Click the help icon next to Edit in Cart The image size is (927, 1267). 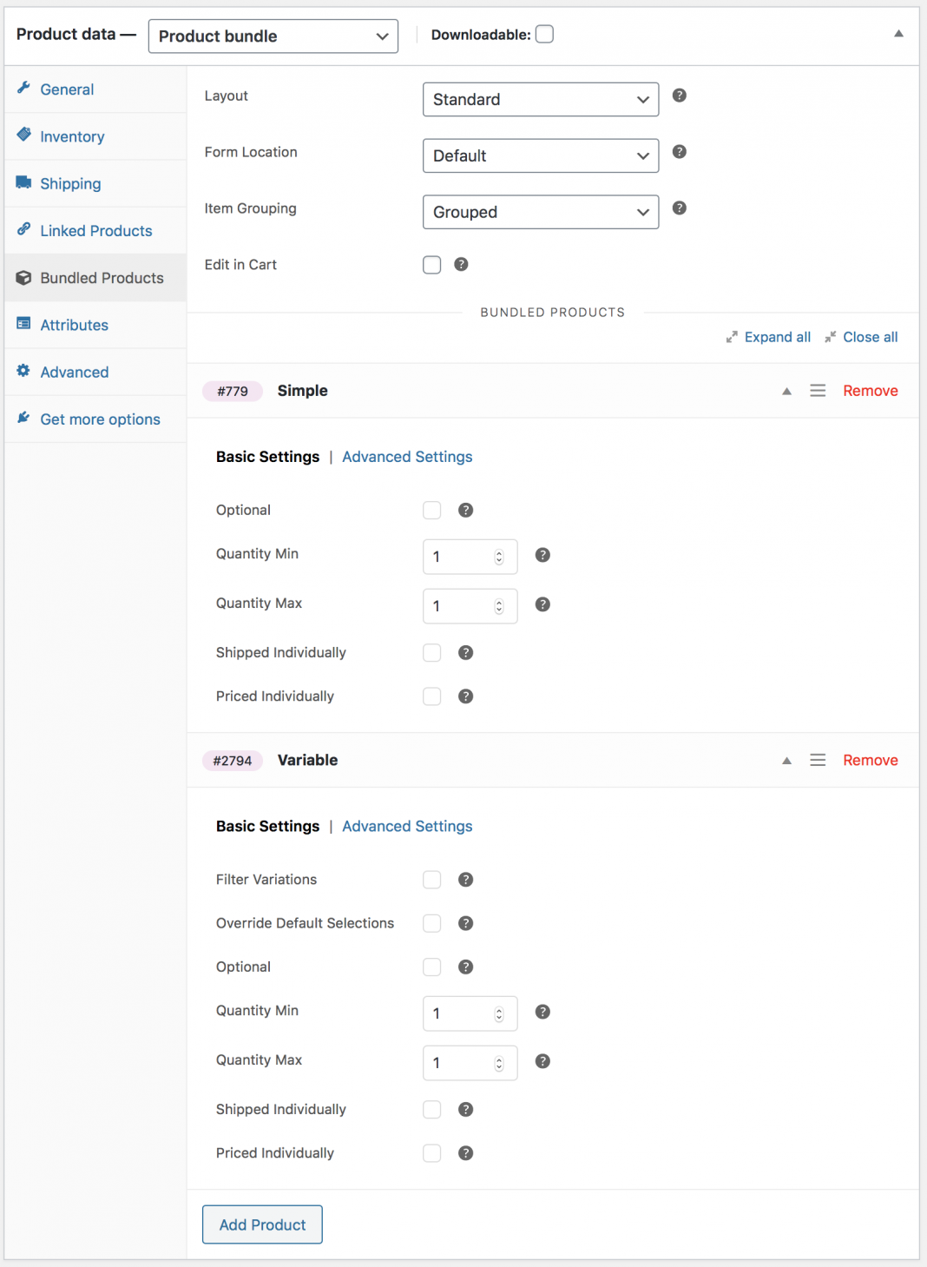click(461, 264)
